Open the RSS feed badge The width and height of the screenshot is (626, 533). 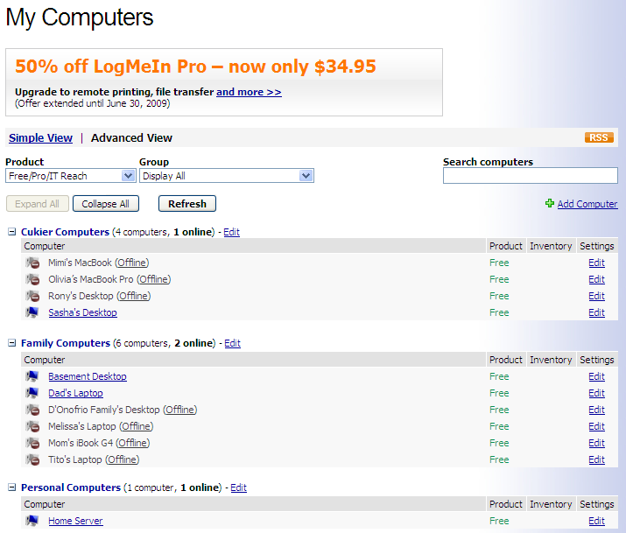pos(599,137)
